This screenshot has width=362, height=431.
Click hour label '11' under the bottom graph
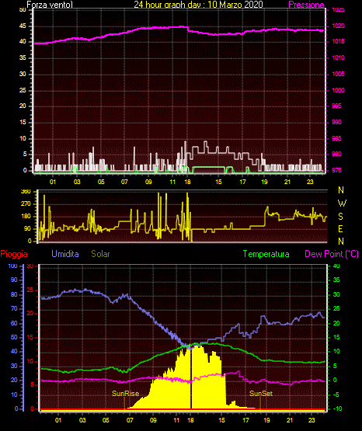177,420
